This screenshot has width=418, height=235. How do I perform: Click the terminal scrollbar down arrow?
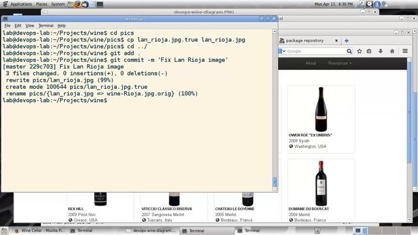(274, 189)
